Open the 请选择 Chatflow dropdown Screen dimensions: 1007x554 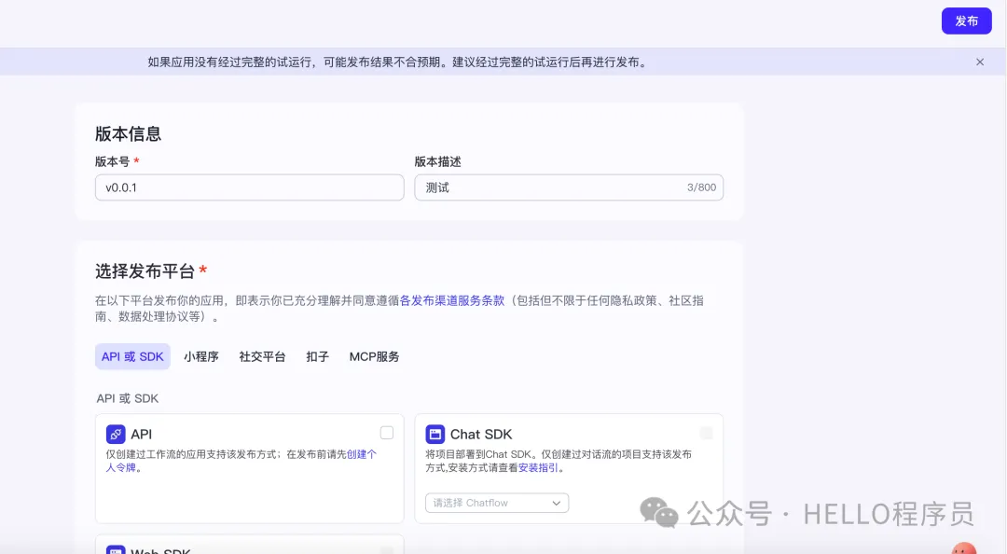pyautogui.click(x=496, y=503)
